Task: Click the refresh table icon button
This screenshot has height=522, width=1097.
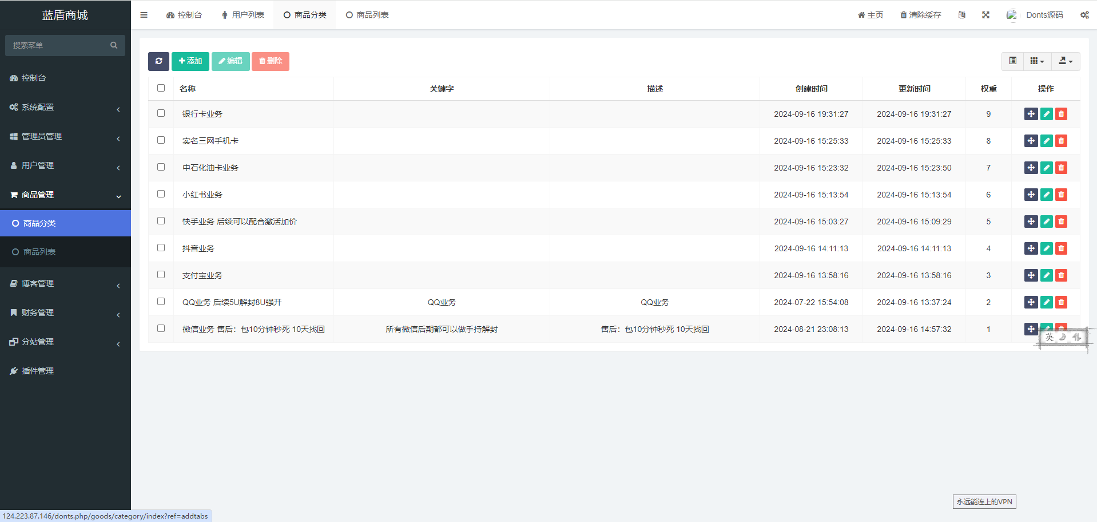Action: (158, 61)
